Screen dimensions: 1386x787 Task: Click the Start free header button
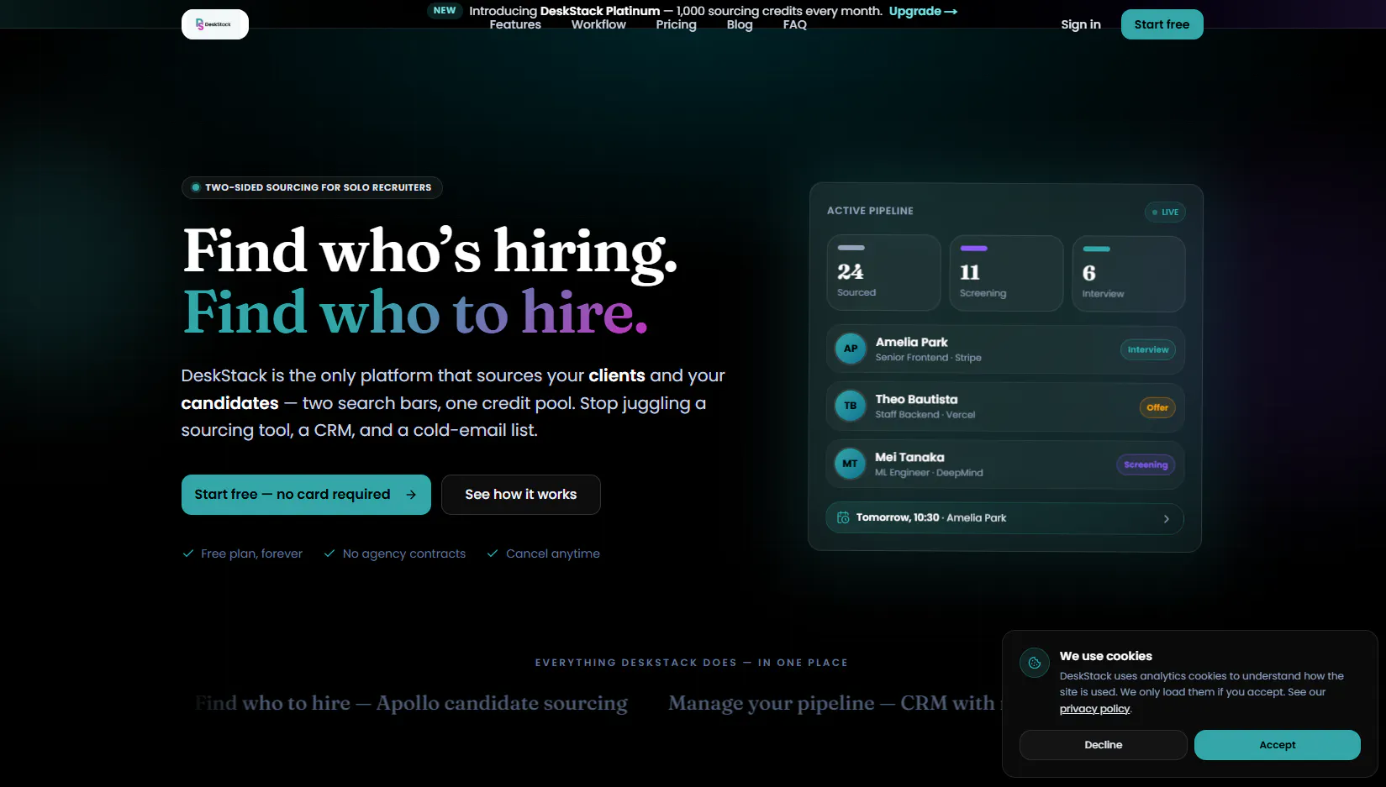tap(1162, 24)
